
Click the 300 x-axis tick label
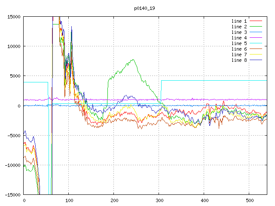[159, 200]
